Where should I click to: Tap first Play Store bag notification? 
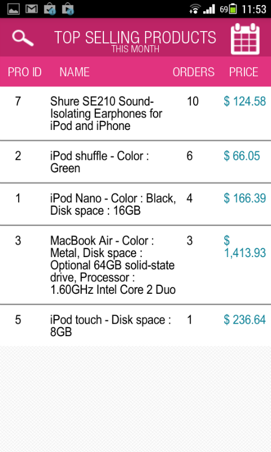tap(50, 8)
